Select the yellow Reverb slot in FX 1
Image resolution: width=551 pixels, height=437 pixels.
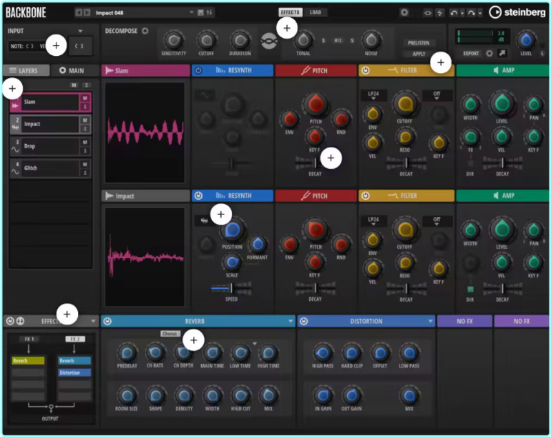point(28,360)
